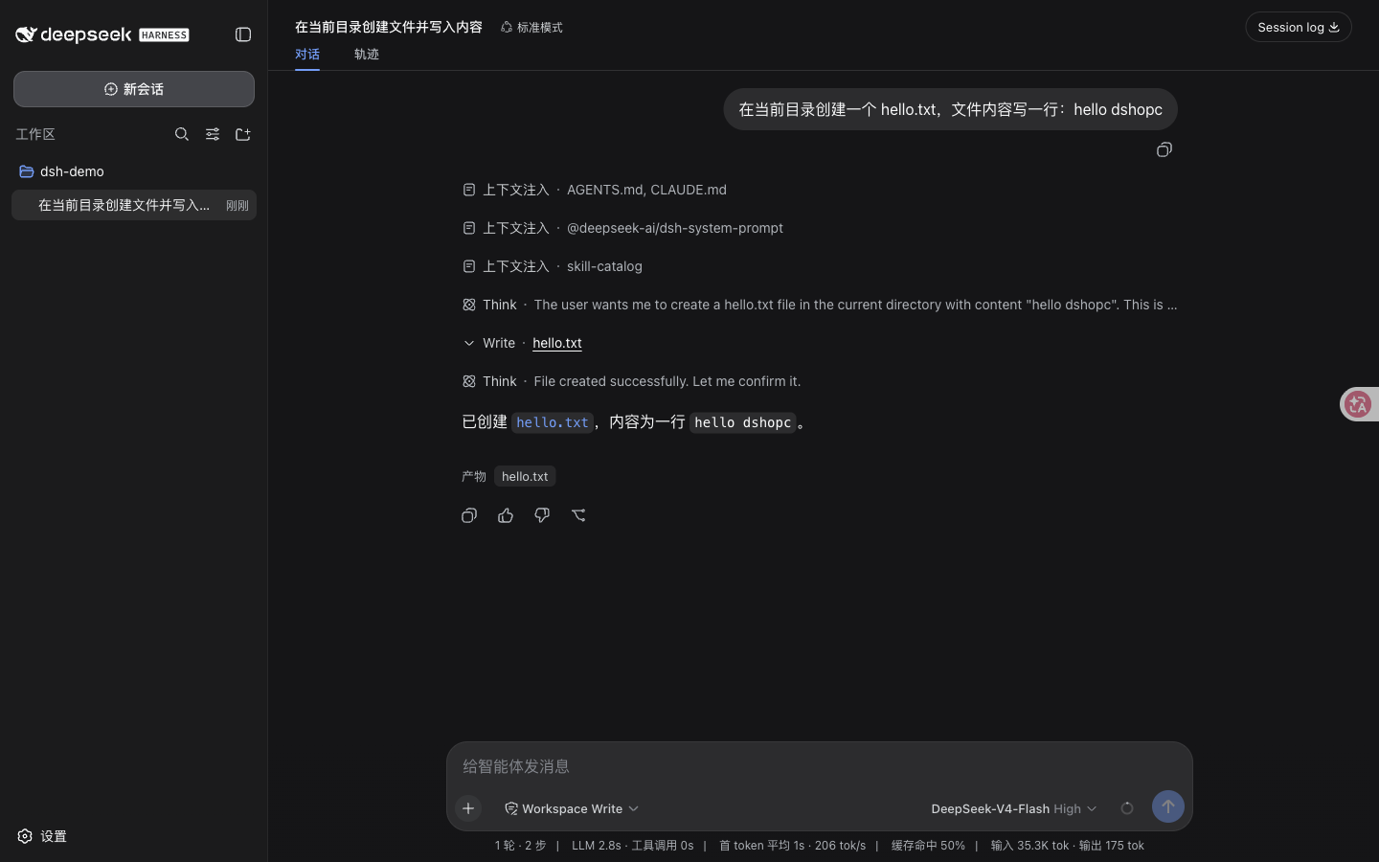Open the dsh-demo workspace folder
Screen dimensions: 1379x862
(x=134, y=171)
